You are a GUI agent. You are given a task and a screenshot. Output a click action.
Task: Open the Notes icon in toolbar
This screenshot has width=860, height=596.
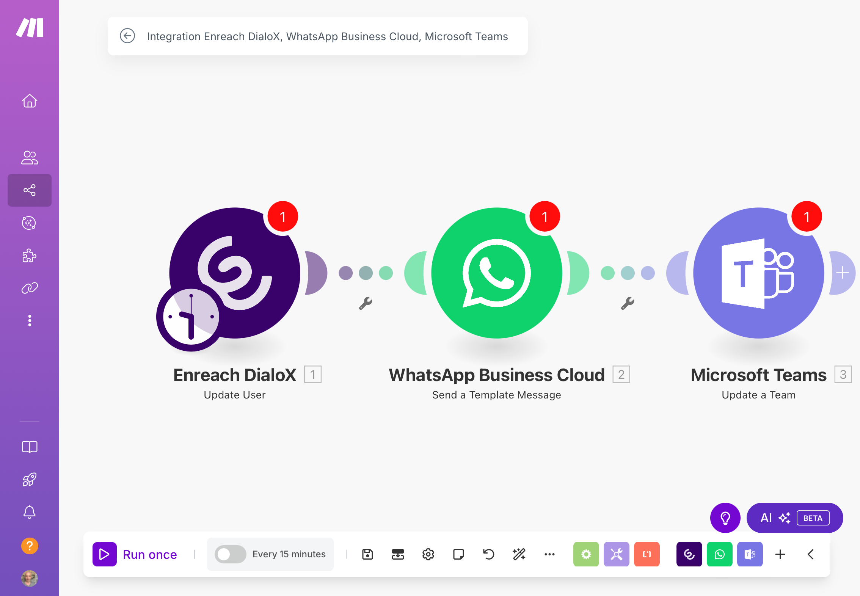(x=458, y=554)
